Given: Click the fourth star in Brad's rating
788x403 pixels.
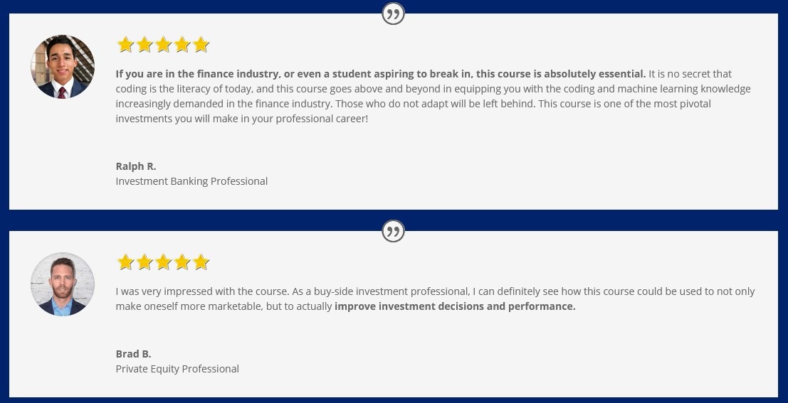Looking at the screenshot, I should [182, 262].
